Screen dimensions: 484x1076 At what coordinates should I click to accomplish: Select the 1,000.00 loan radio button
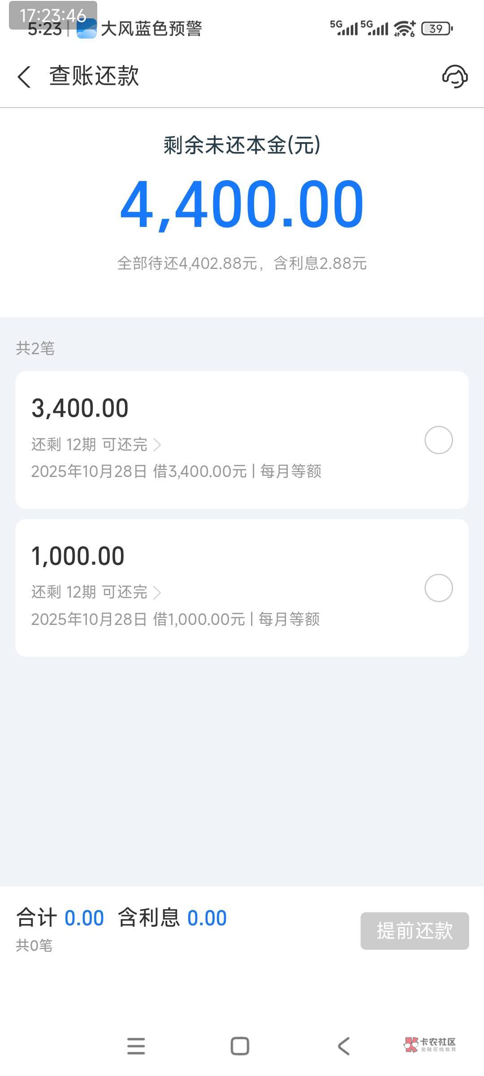coord(438,588)
